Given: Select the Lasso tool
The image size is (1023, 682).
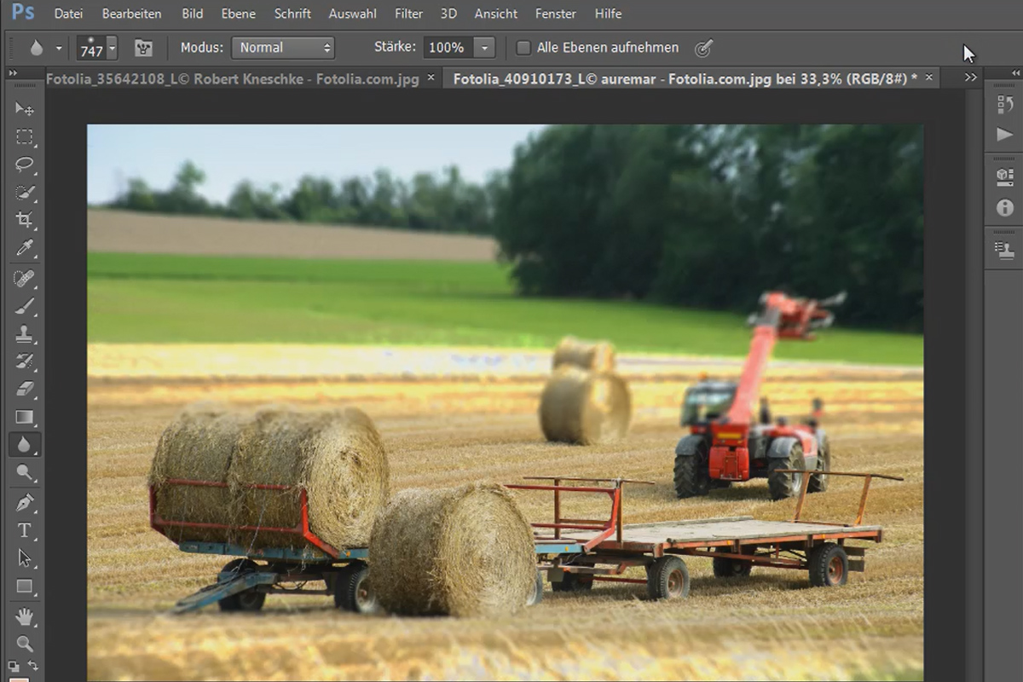Looking at the screenshot, I should pos(25,165).
